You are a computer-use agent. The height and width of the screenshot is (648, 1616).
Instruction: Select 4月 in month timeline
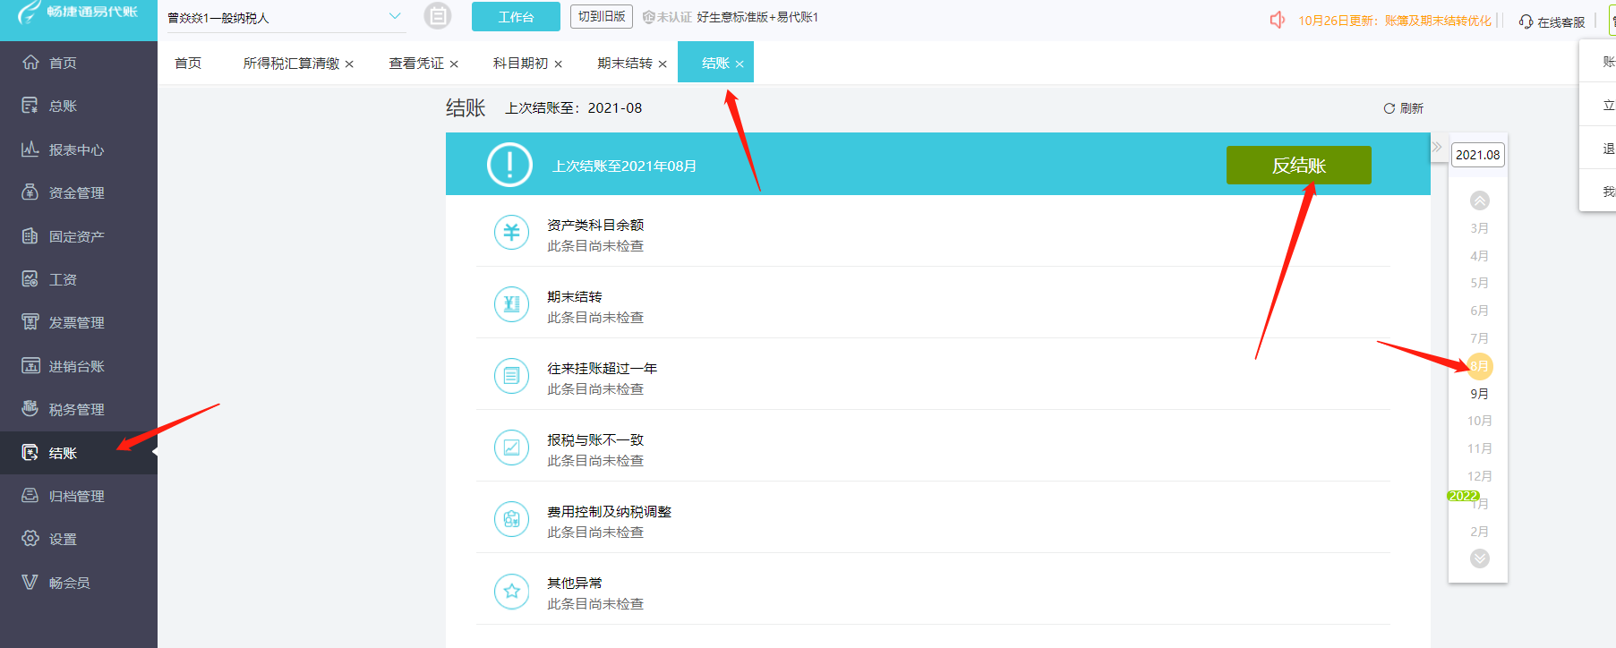pyautogui.click(x=1480, y=256)
